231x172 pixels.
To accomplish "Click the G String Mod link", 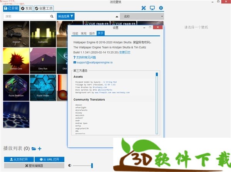I will 110,82.
